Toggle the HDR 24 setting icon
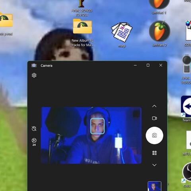The height and width of the screenshot is (191, 191). coord(34,142)
